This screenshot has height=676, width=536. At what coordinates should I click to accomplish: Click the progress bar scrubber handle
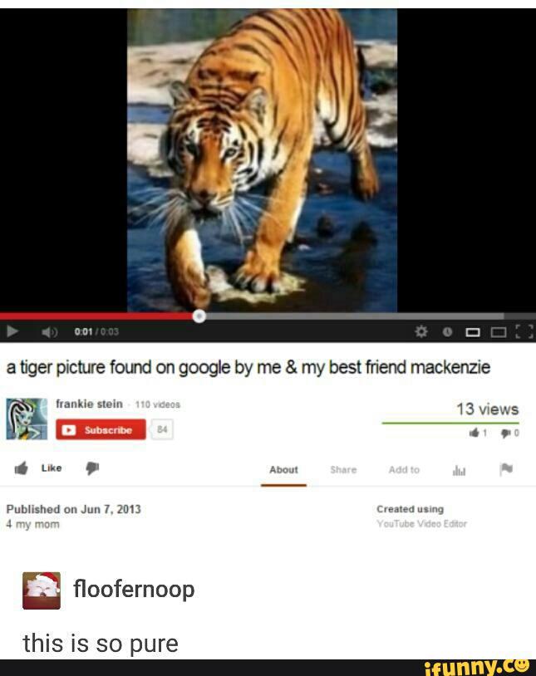[x=199, y=316]
